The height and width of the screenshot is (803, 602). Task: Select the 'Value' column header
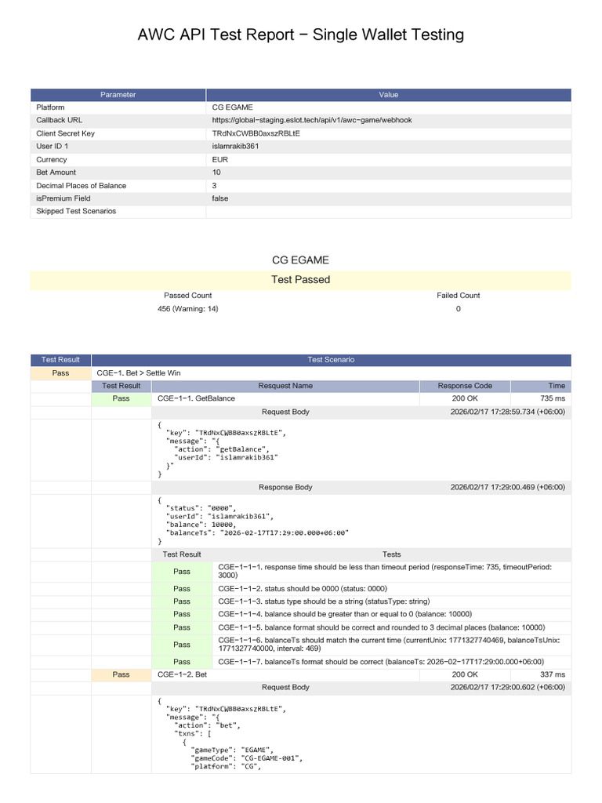pyautogui.click(x=389, y=95)
